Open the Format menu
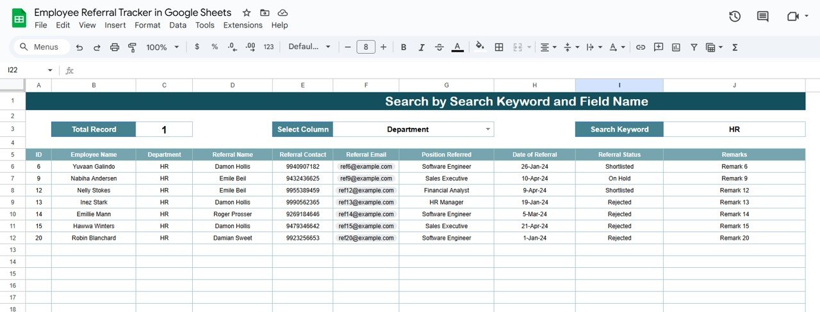Screen dimensions: 820x312 tap(147, 25)
